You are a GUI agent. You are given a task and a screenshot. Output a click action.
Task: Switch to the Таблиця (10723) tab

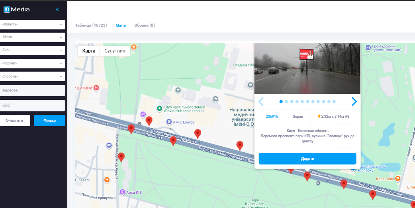pyautogui.click(x=91, y=25)
